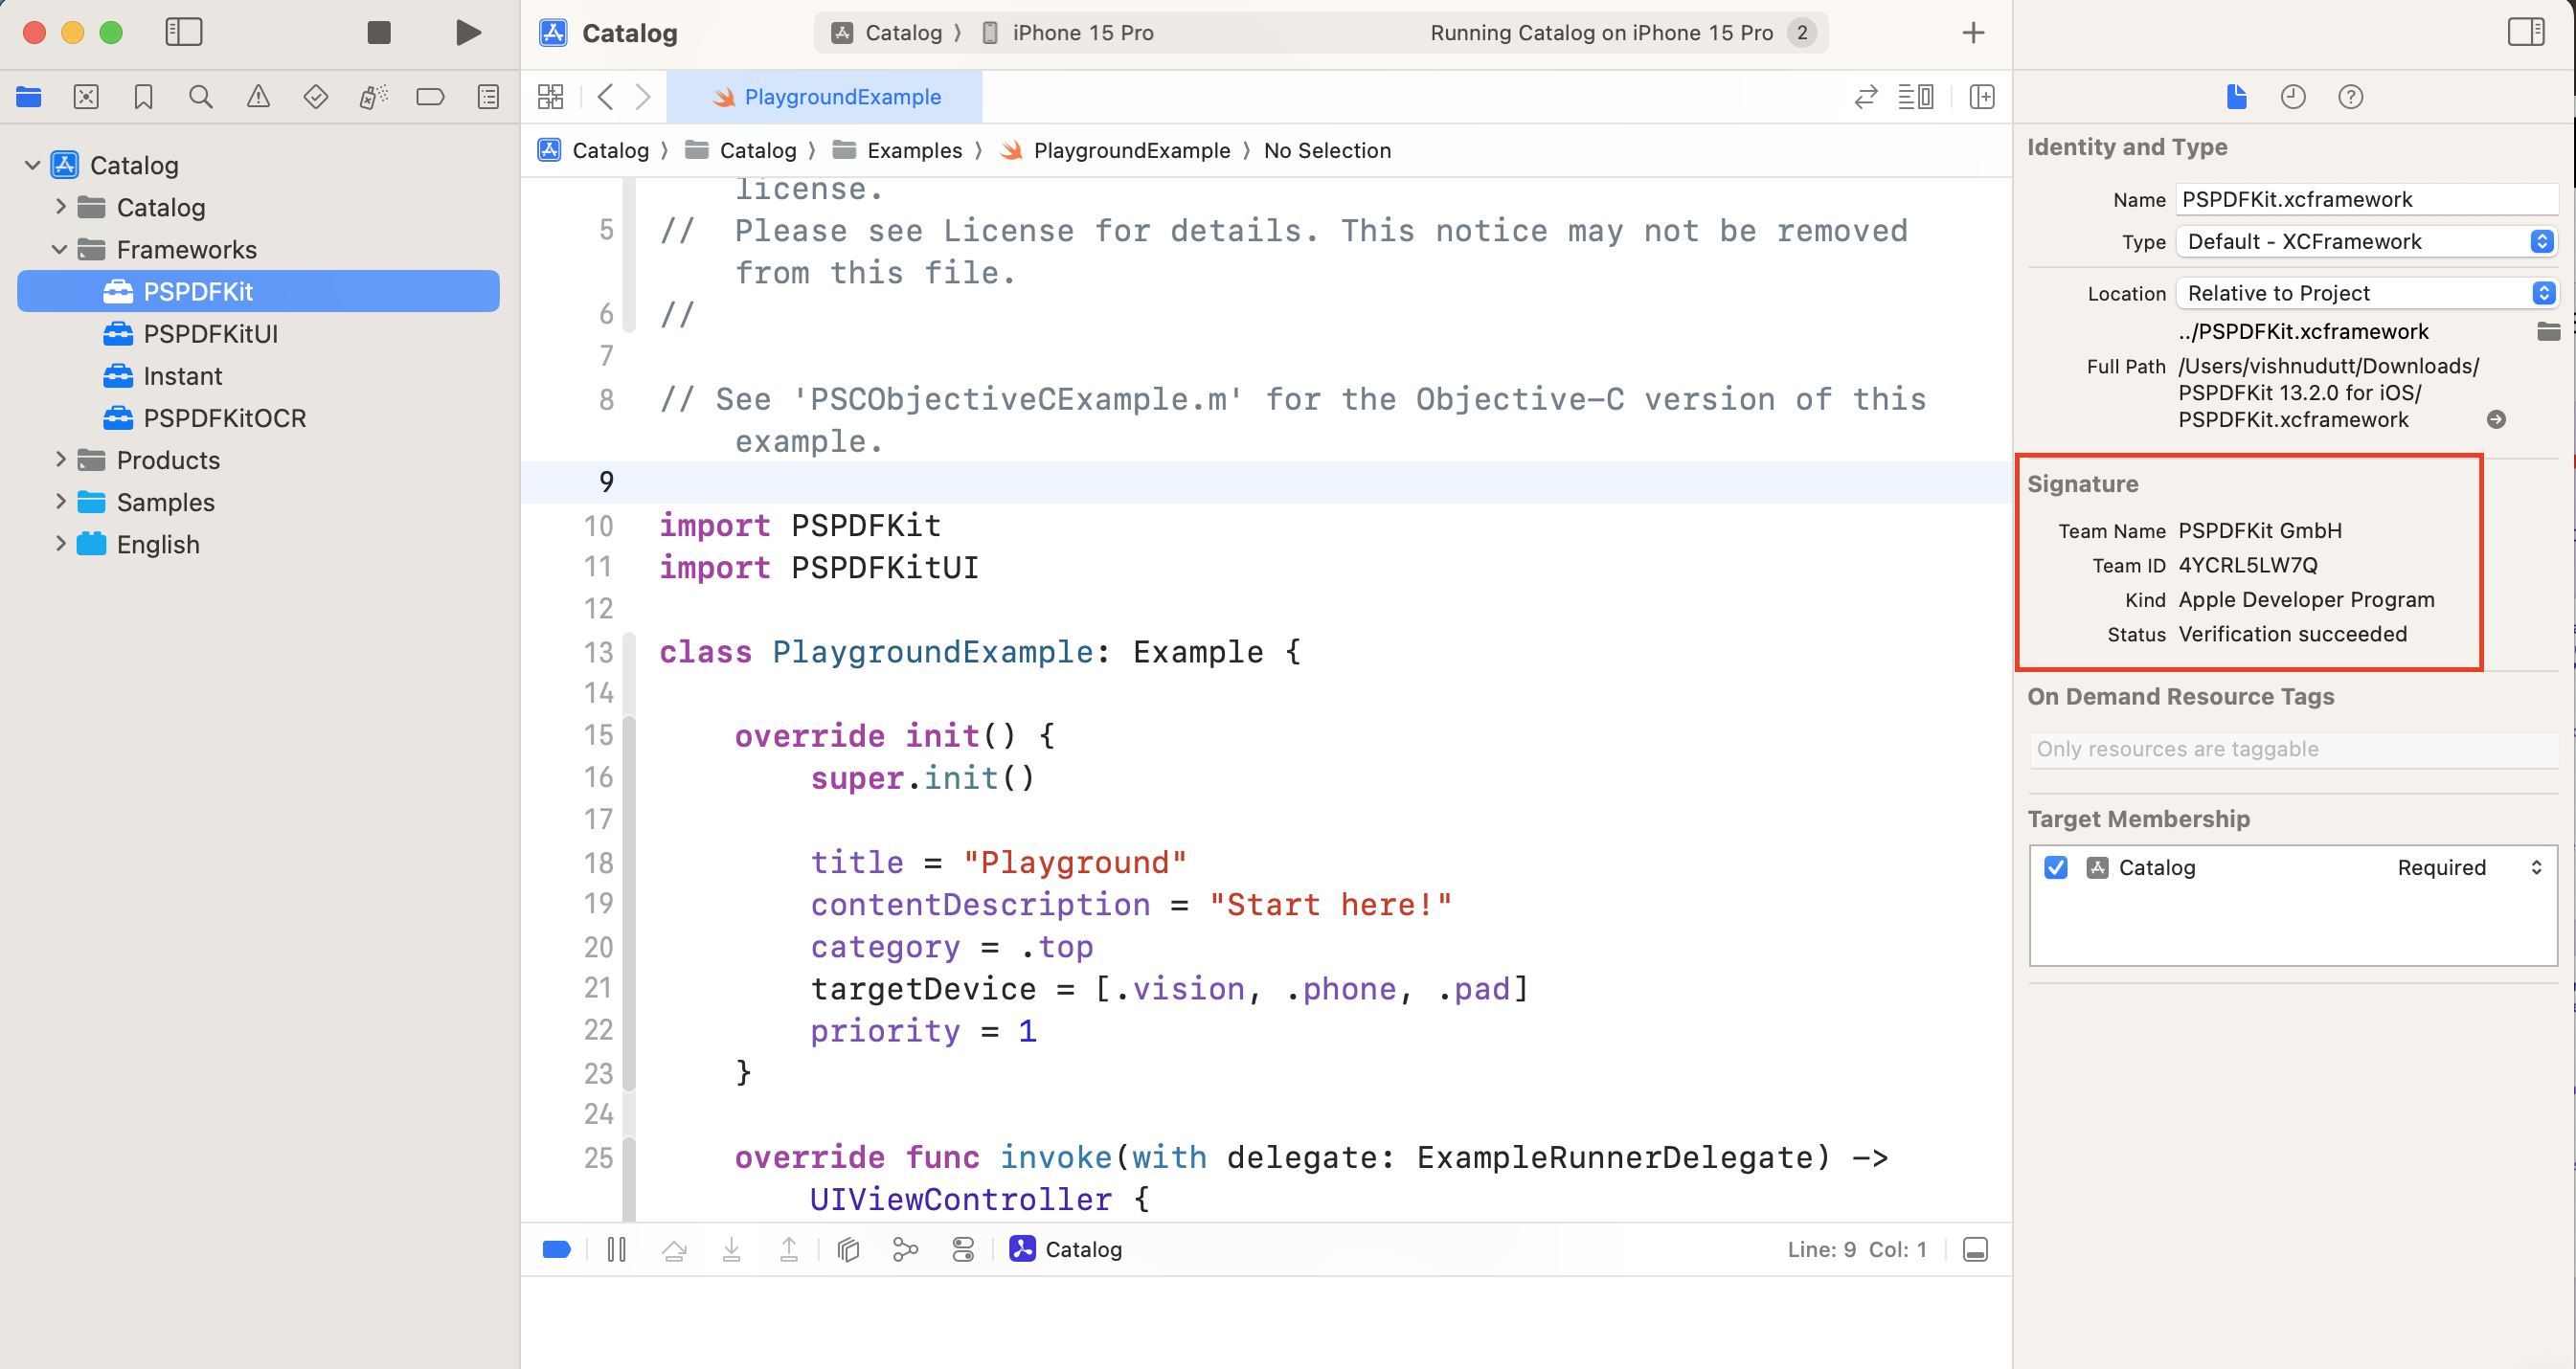This screenshot has width=2576, height=1369.
Task: Show the History inspector
Action: [x=2293, y=97]
